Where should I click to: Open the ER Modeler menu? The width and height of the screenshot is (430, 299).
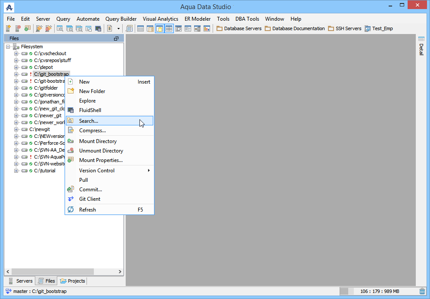(198, 19)
